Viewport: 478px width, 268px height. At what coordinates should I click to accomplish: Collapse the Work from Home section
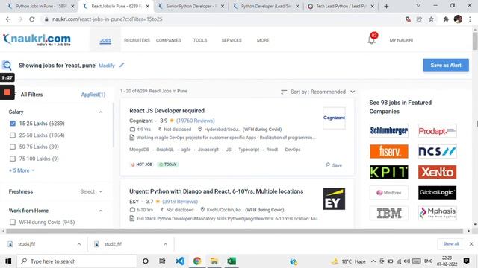101,211
